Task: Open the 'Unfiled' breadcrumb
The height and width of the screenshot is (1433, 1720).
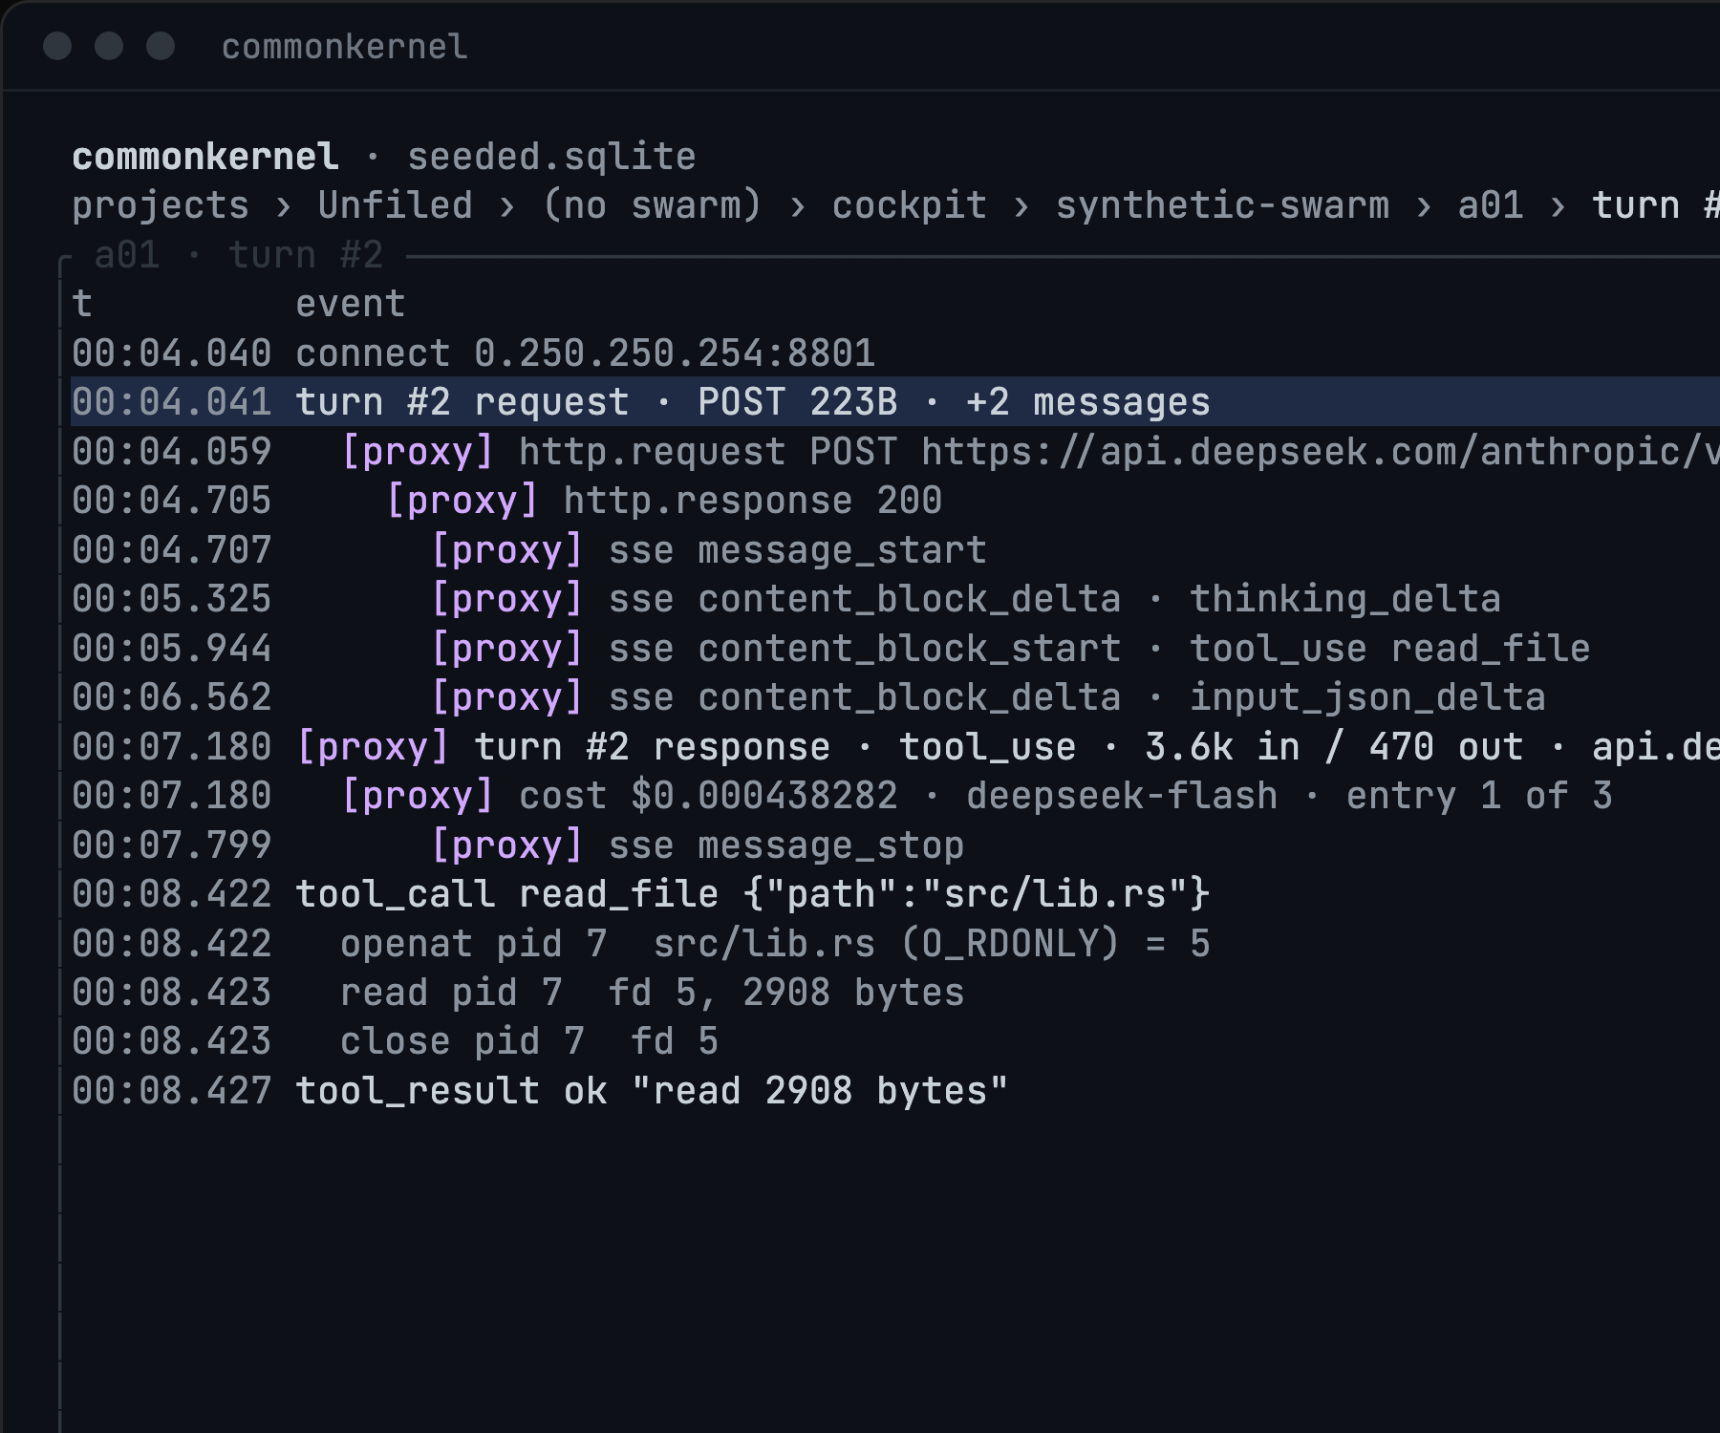Action: [x=396, y=205]
